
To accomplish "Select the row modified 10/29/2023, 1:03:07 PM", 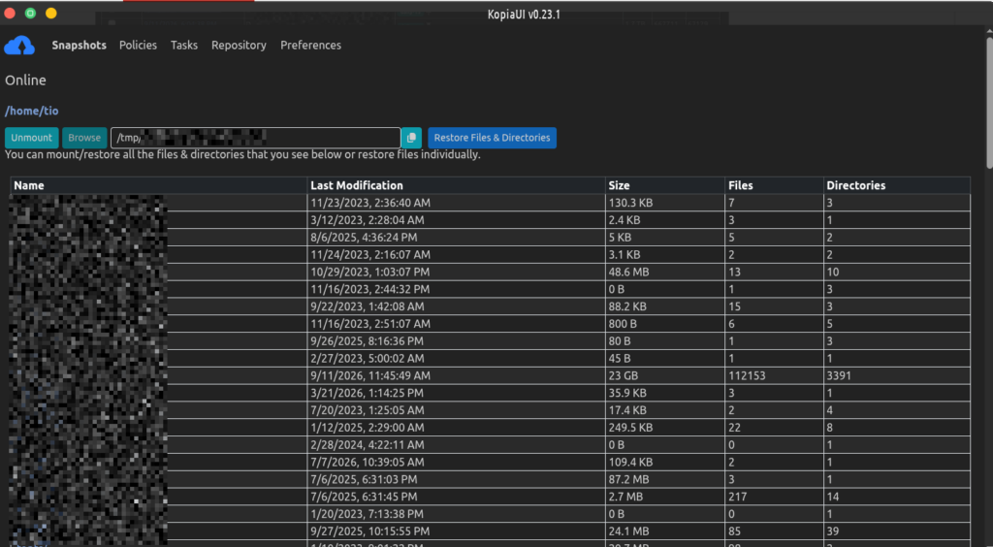I will pos(490,272).
